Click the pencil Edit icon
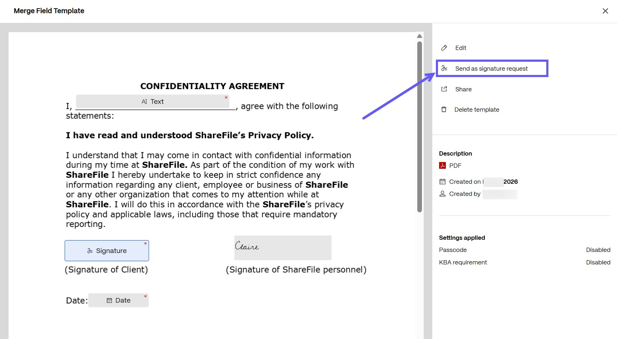The width and height of the screenshot is (617, 339). pyautogui.click(x=444, y=48)
